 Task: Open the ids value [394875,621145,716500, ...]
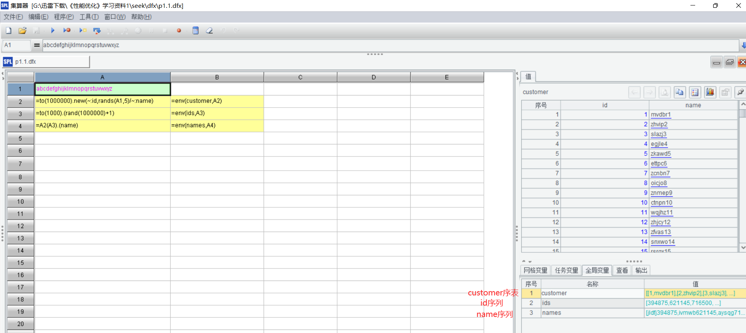pyautogui.click(x=683, y=303)
